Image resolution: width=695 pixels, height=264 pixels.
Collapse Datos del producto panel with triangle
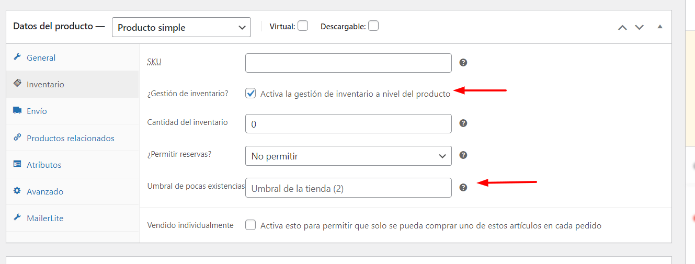coord(660,27)
